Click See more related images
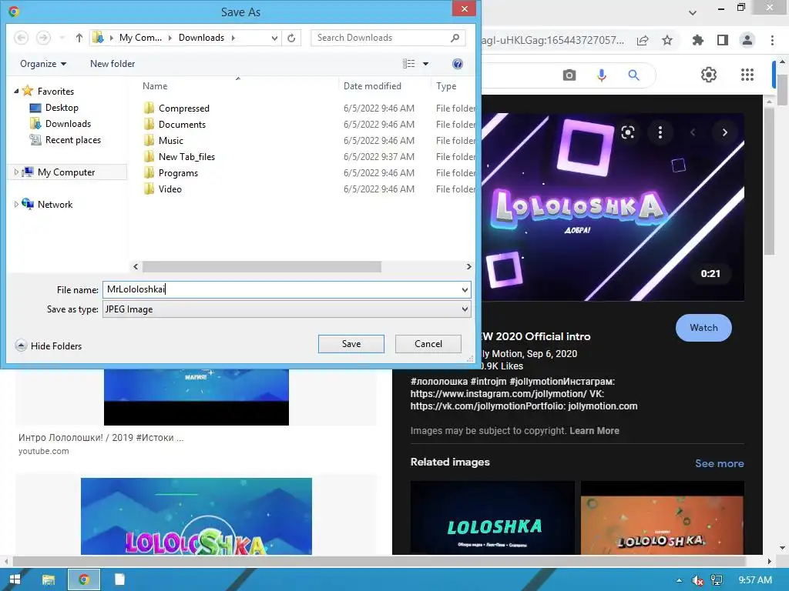This screenshot has width=789, height=591. coord(720,463)
